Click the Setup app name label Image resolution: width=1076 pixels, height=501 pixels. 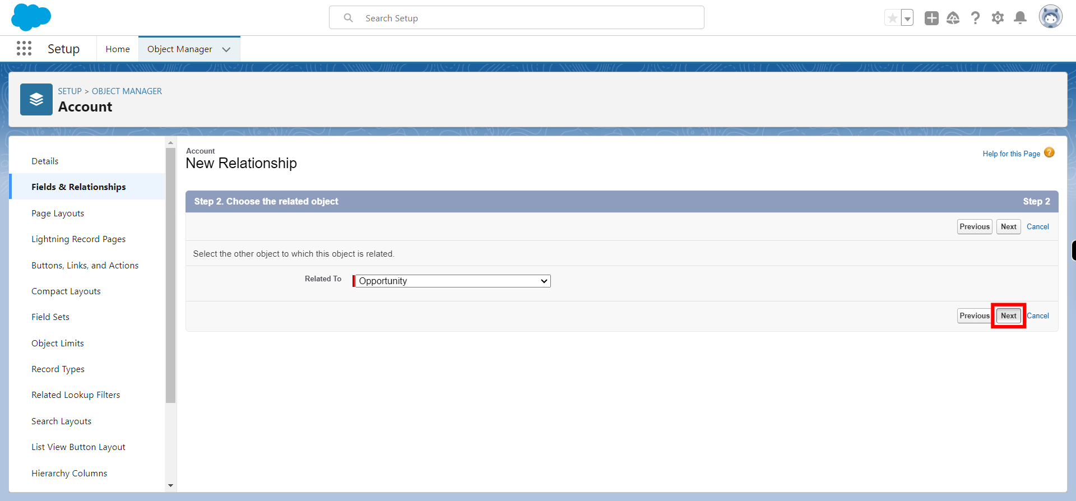coord(63,49)
